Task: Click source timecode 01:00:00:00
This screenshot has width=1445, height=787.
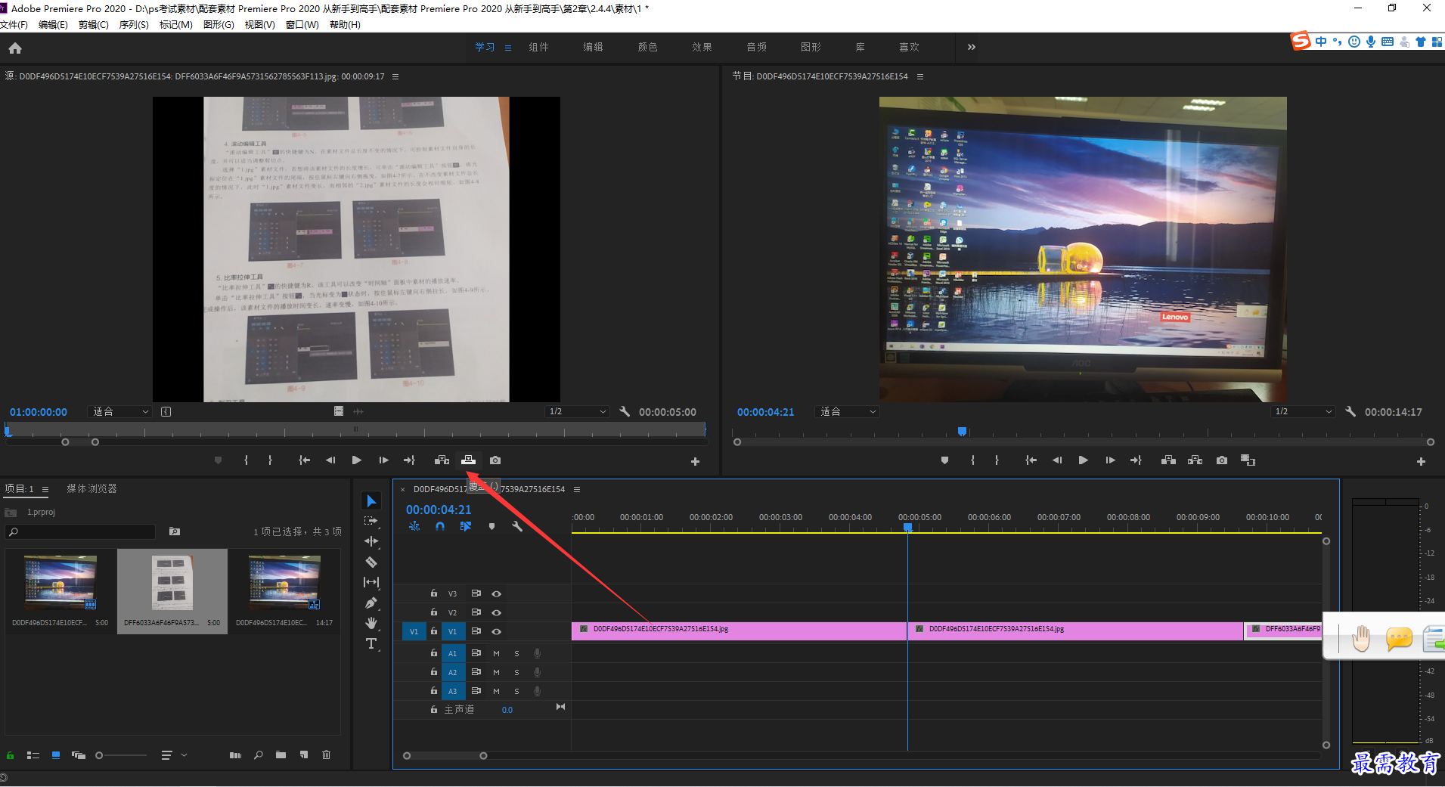Action: pyautogui.click(x=38, y=412)
